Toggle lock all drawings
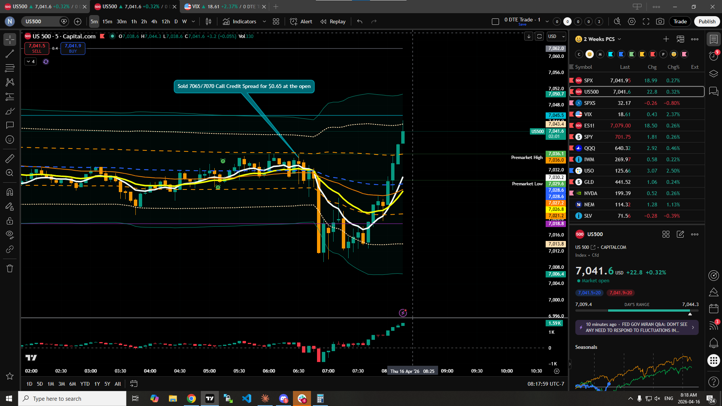Viewport: 722px width, 406px height. point(10,221)
